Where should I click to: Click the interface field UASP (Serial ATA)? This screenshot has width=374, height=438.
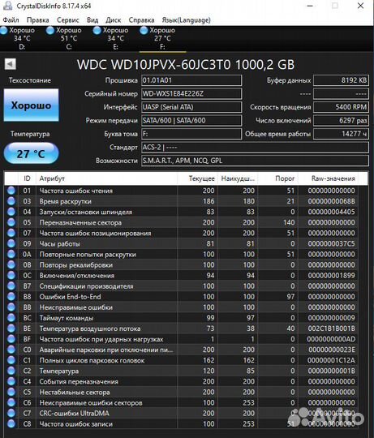click(191, 107)
